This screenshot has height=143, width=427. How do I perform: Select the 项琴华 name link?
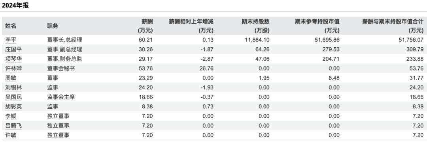pos(13,59)
